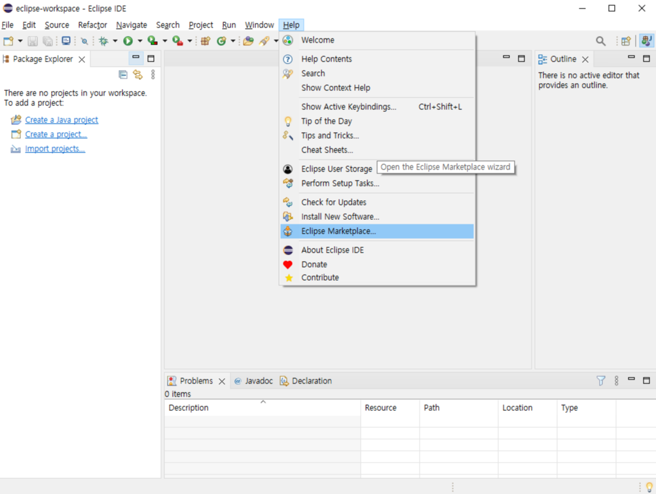The height and width of the screenshot is (494, 656).
Task: Toggle Skip All Breakpoints
Action: tap(84, 41)
